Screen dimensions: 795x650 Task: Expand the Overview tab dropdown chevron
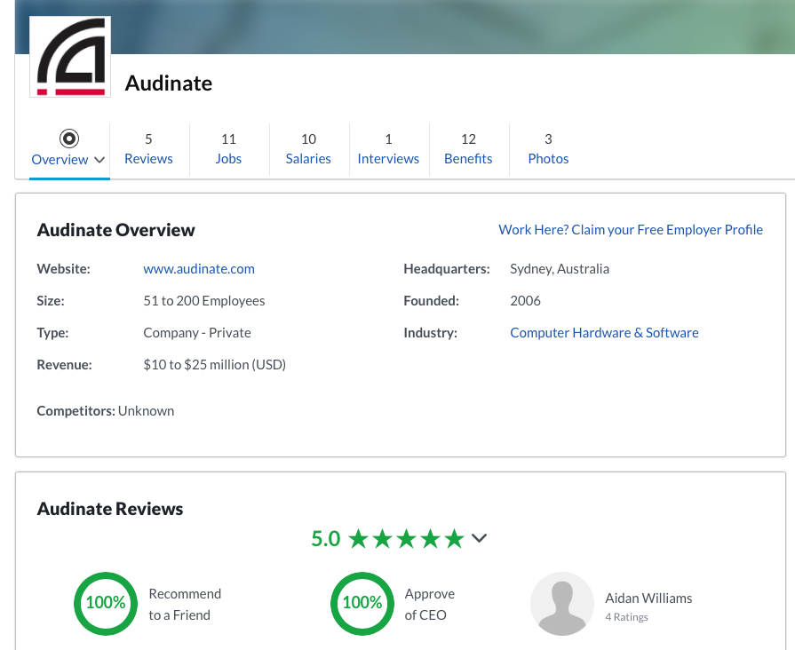[99, 160]
